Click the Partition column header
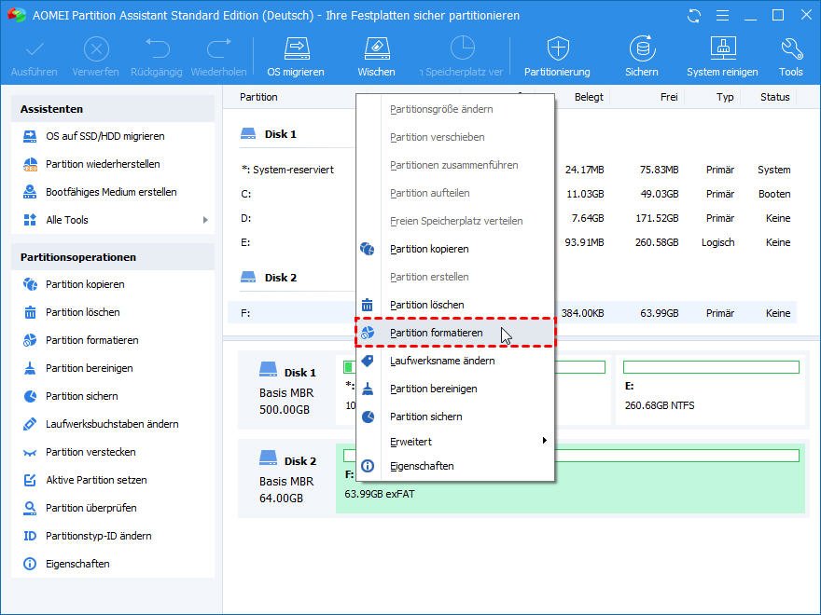The image size is (821, 615). pyautogui.click(x=258, y=97)
